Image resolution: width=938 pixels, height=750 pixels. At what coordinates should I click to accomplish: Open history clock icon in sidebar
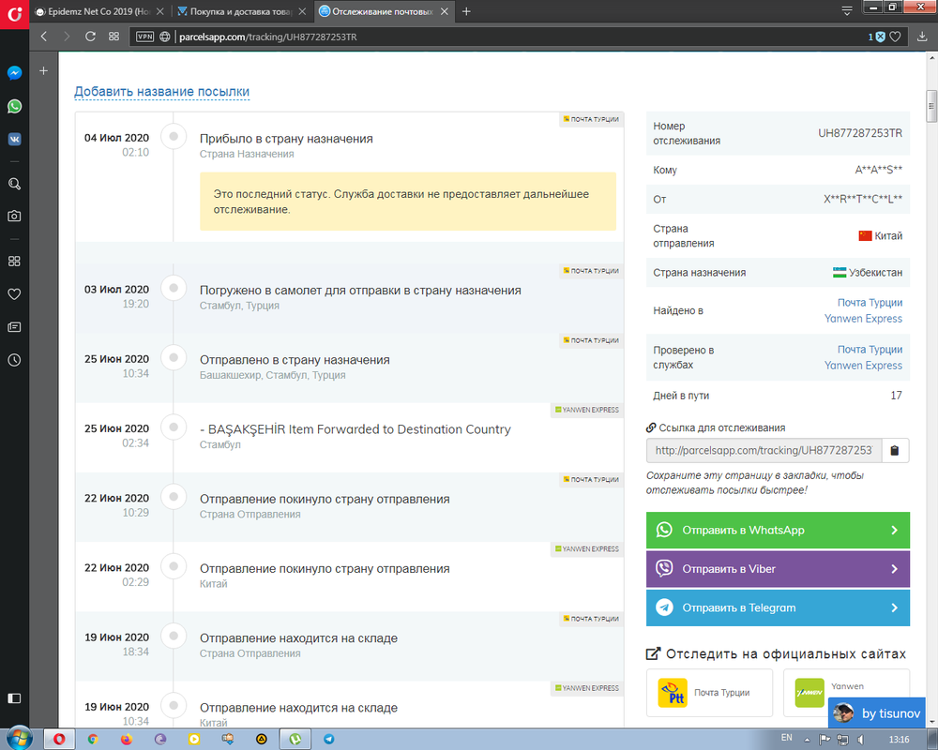tap(15, 360)
